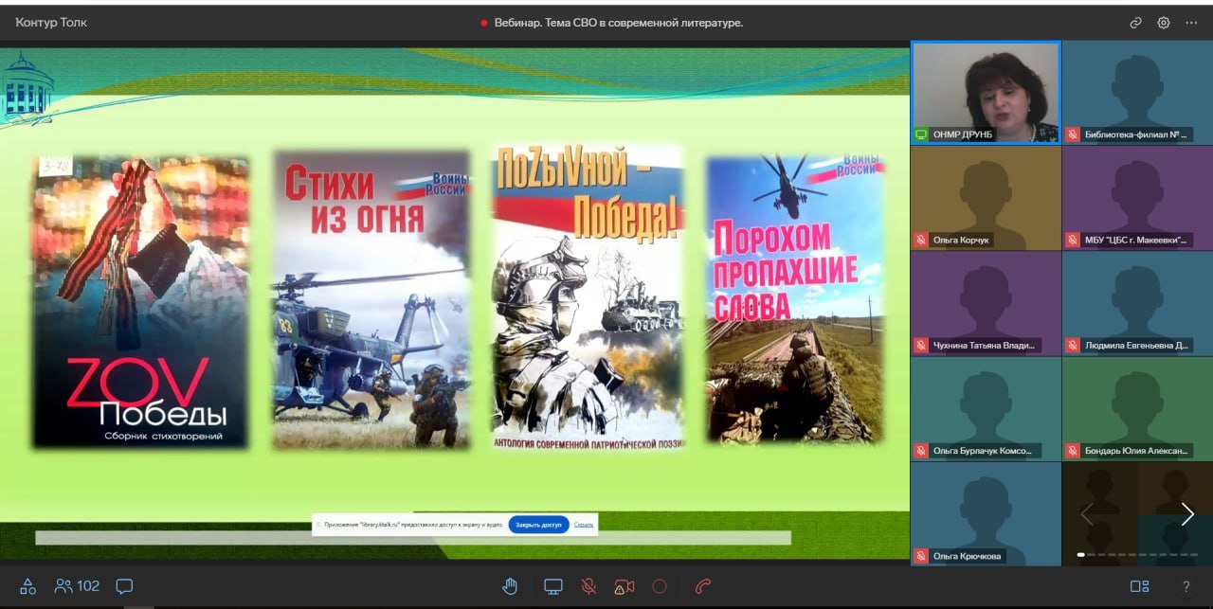1213x609 pixels.
Task: Open the apps and shapes panel icon
Action: coord(27,586)
